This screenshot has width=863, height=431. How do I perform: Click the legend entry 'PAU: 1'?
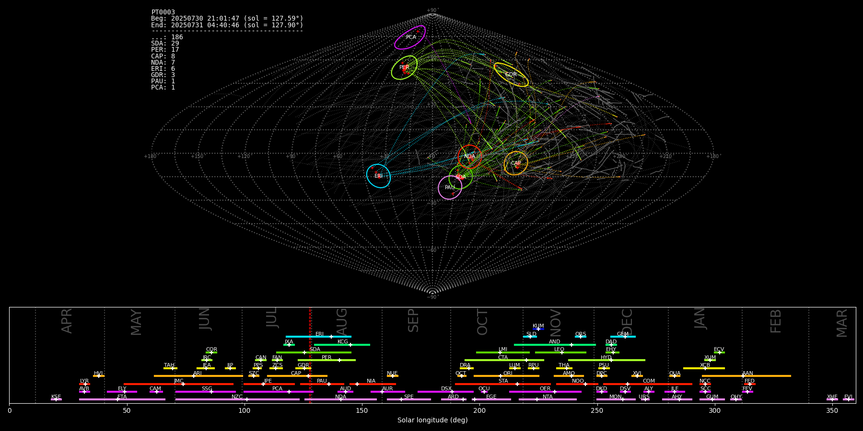(x=163, y=81)
